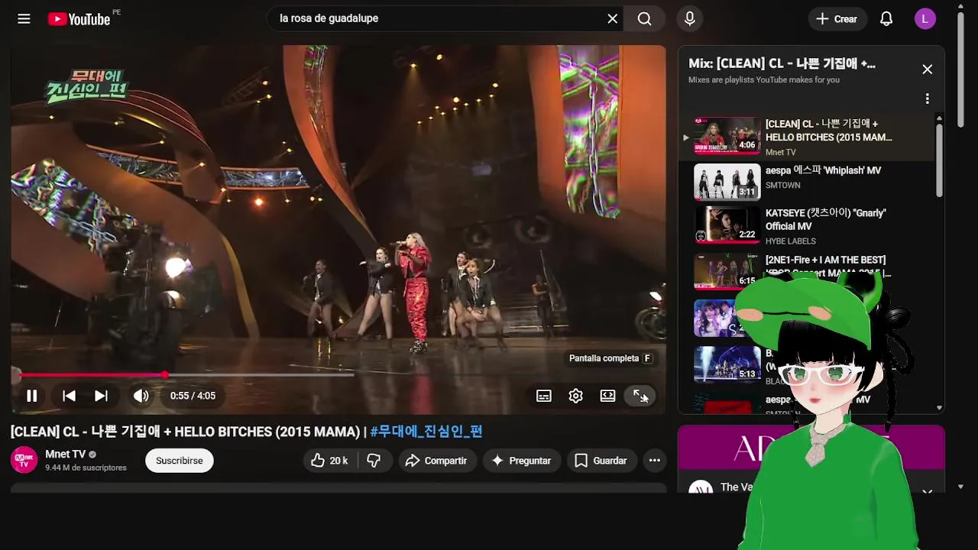Open the video settings gear

click(x=576, y=396)
